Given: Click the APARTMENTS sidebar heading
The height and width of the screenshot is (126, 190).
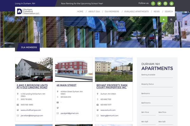Looking at the screenshot, I should (x=157, y=68).
